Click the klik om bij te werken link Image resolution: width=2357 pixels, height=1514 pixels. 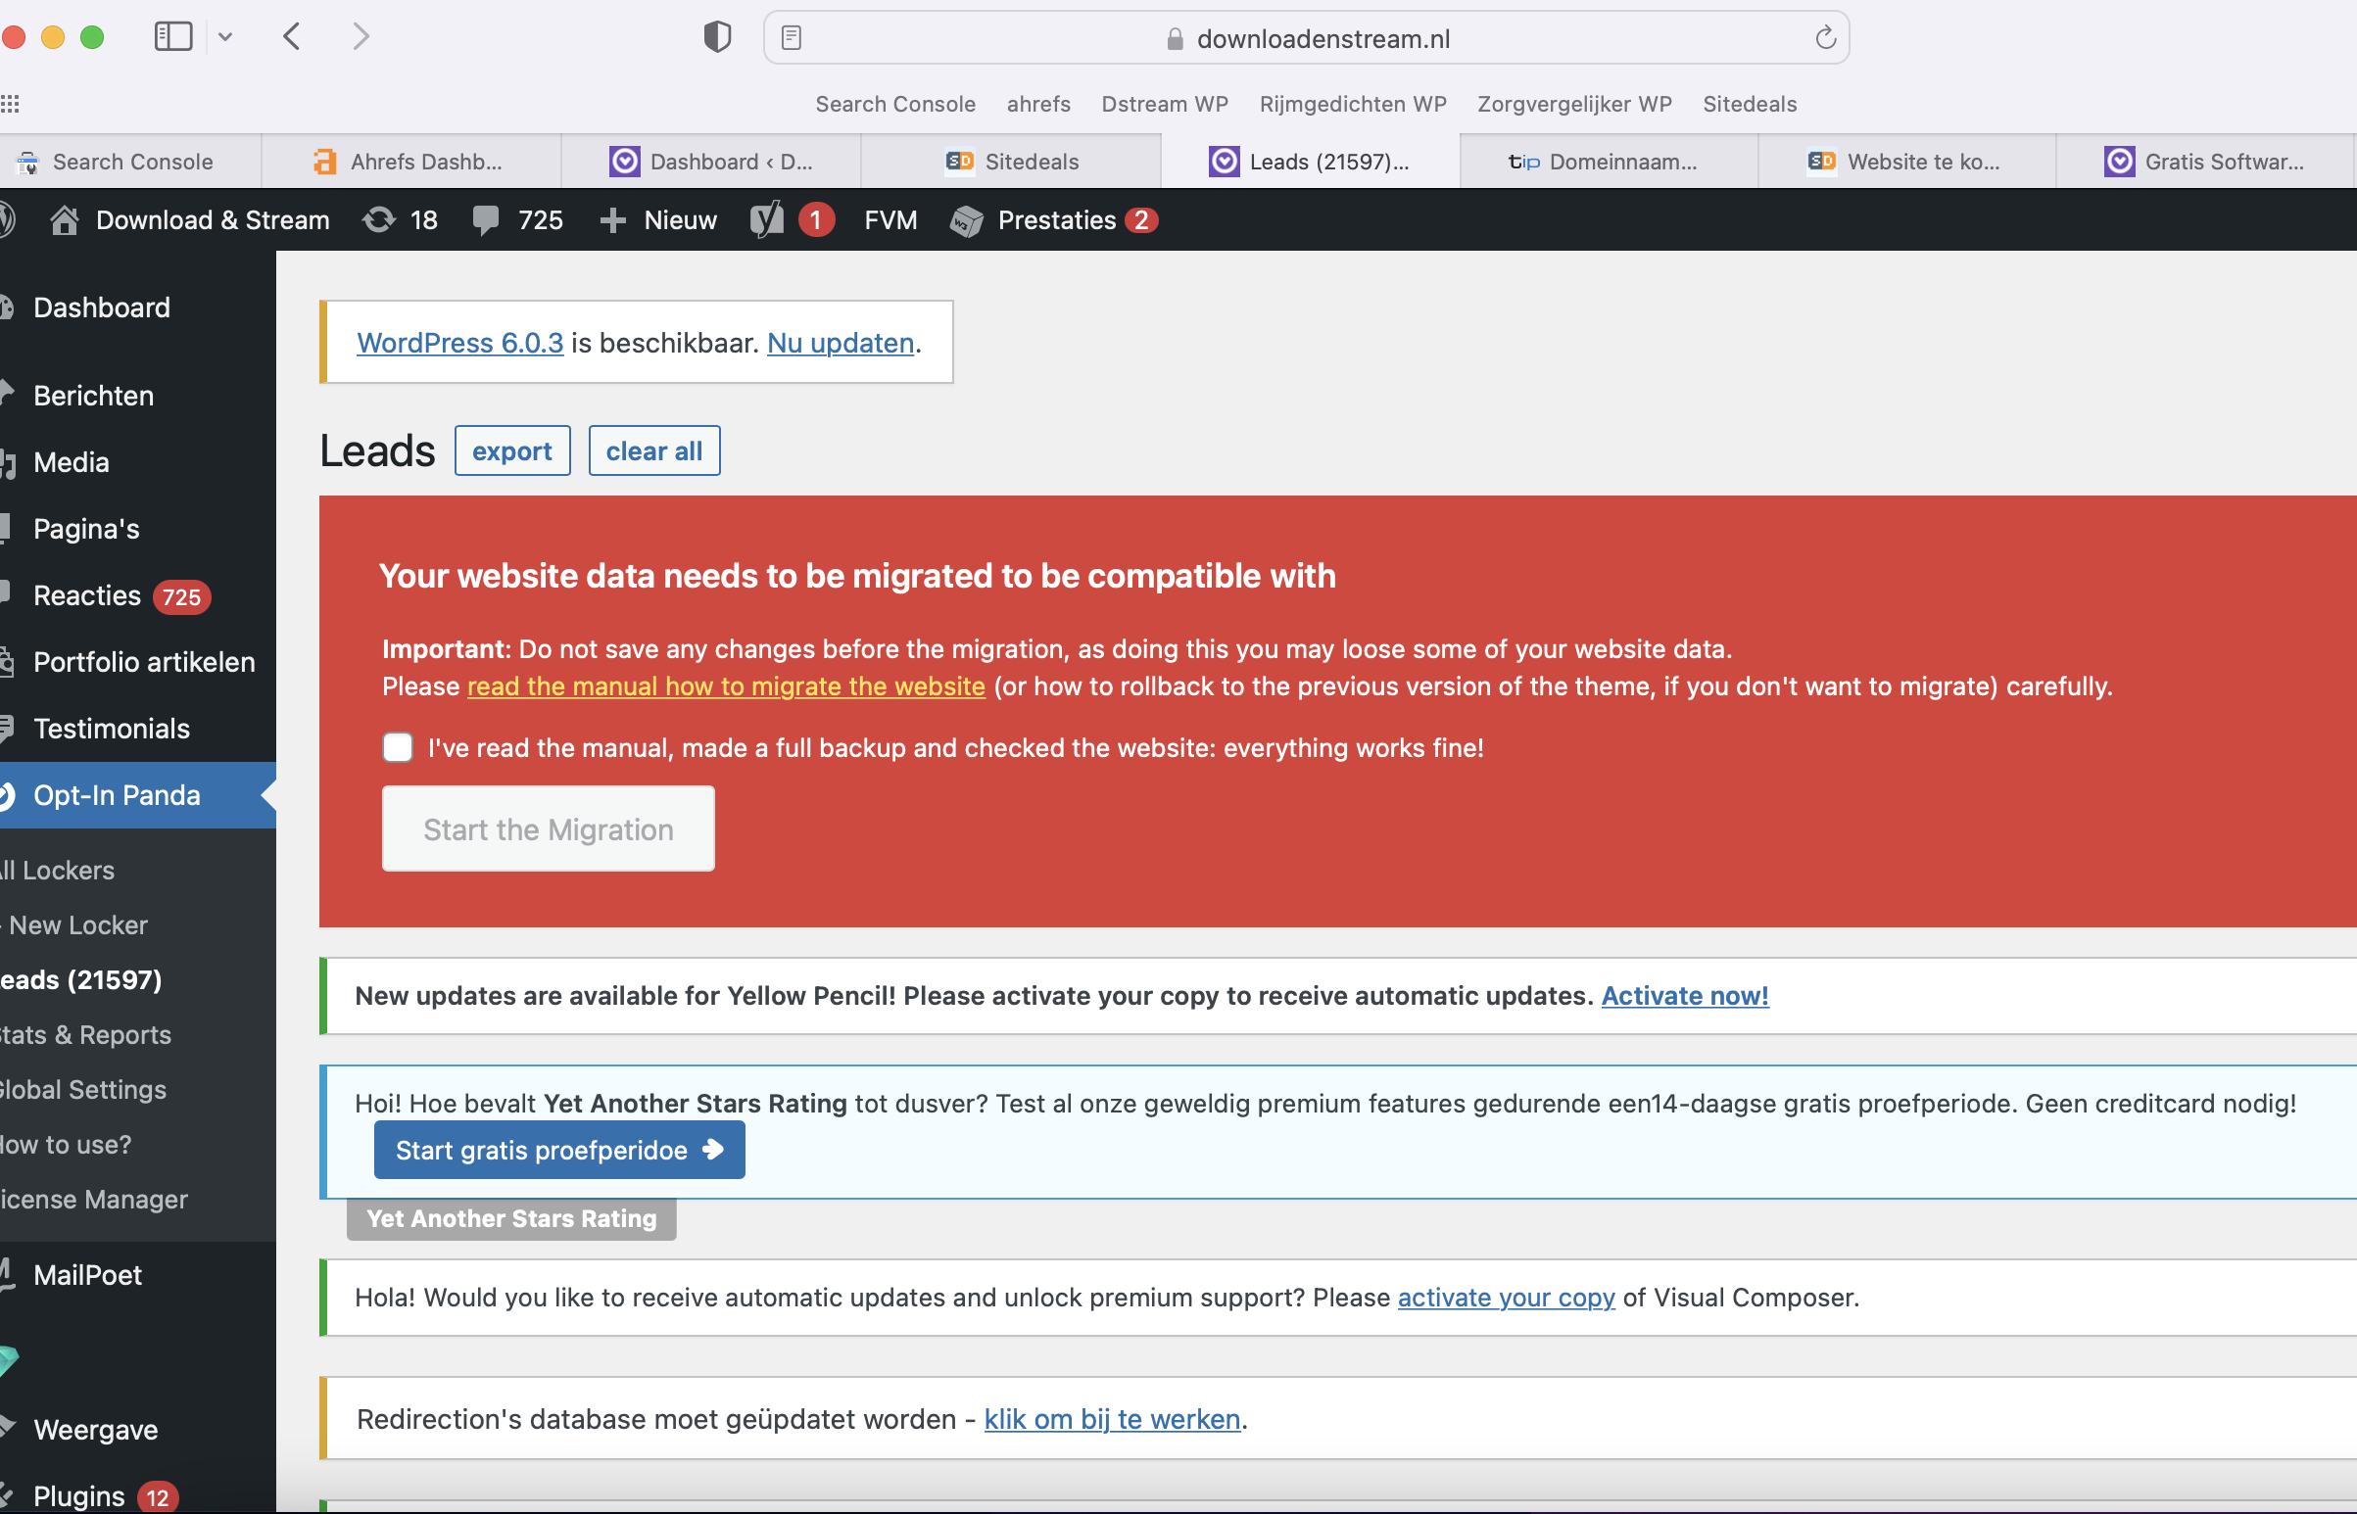1112,1420
